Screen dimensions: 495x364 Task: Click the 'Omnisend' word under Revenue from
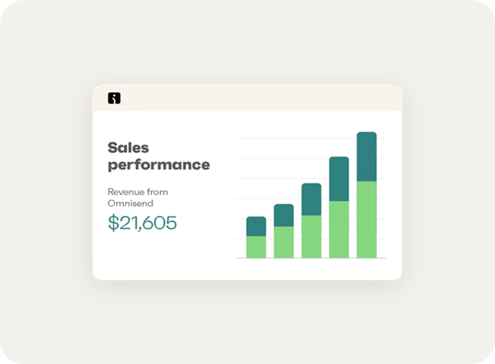click(130, 203)
